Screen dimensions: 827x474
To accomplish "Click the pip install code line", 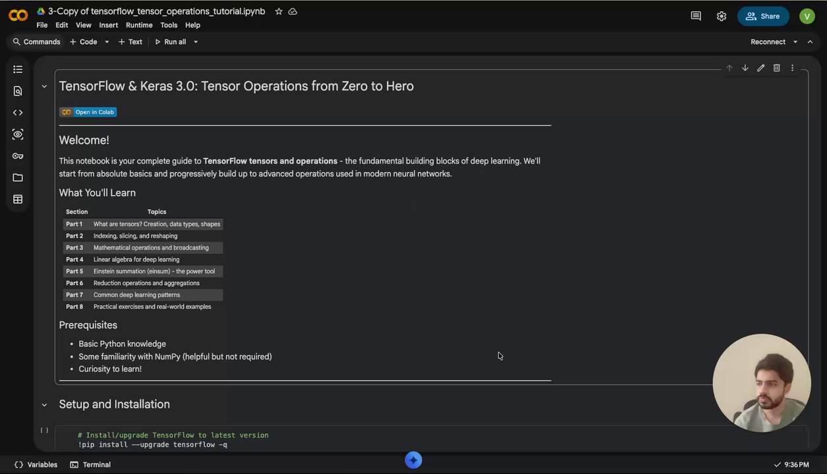I will [152, 445].
